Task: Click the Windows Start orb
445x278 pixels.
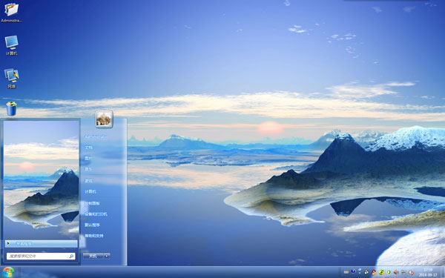Action: pyautogui.click(x=8, y=272)
